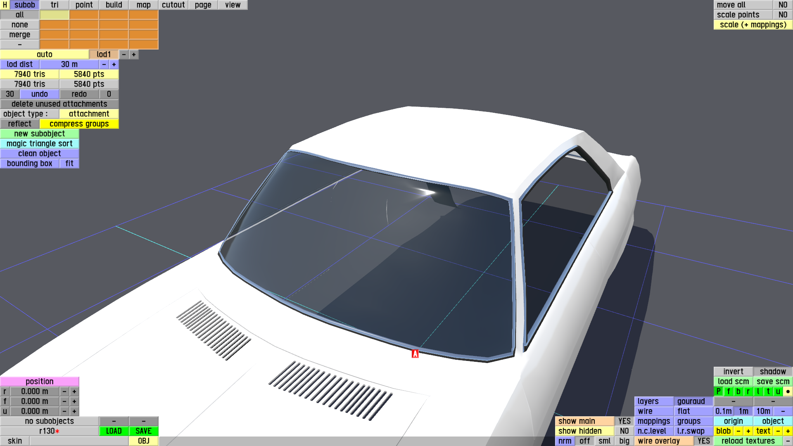Click the red A marker on windshield
Image resolution: width=793 pixels, height=446 pixels.
415,354
